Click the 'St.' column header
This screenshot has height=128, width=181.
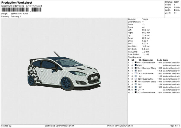pyautogui.click(x=140, y=60)
